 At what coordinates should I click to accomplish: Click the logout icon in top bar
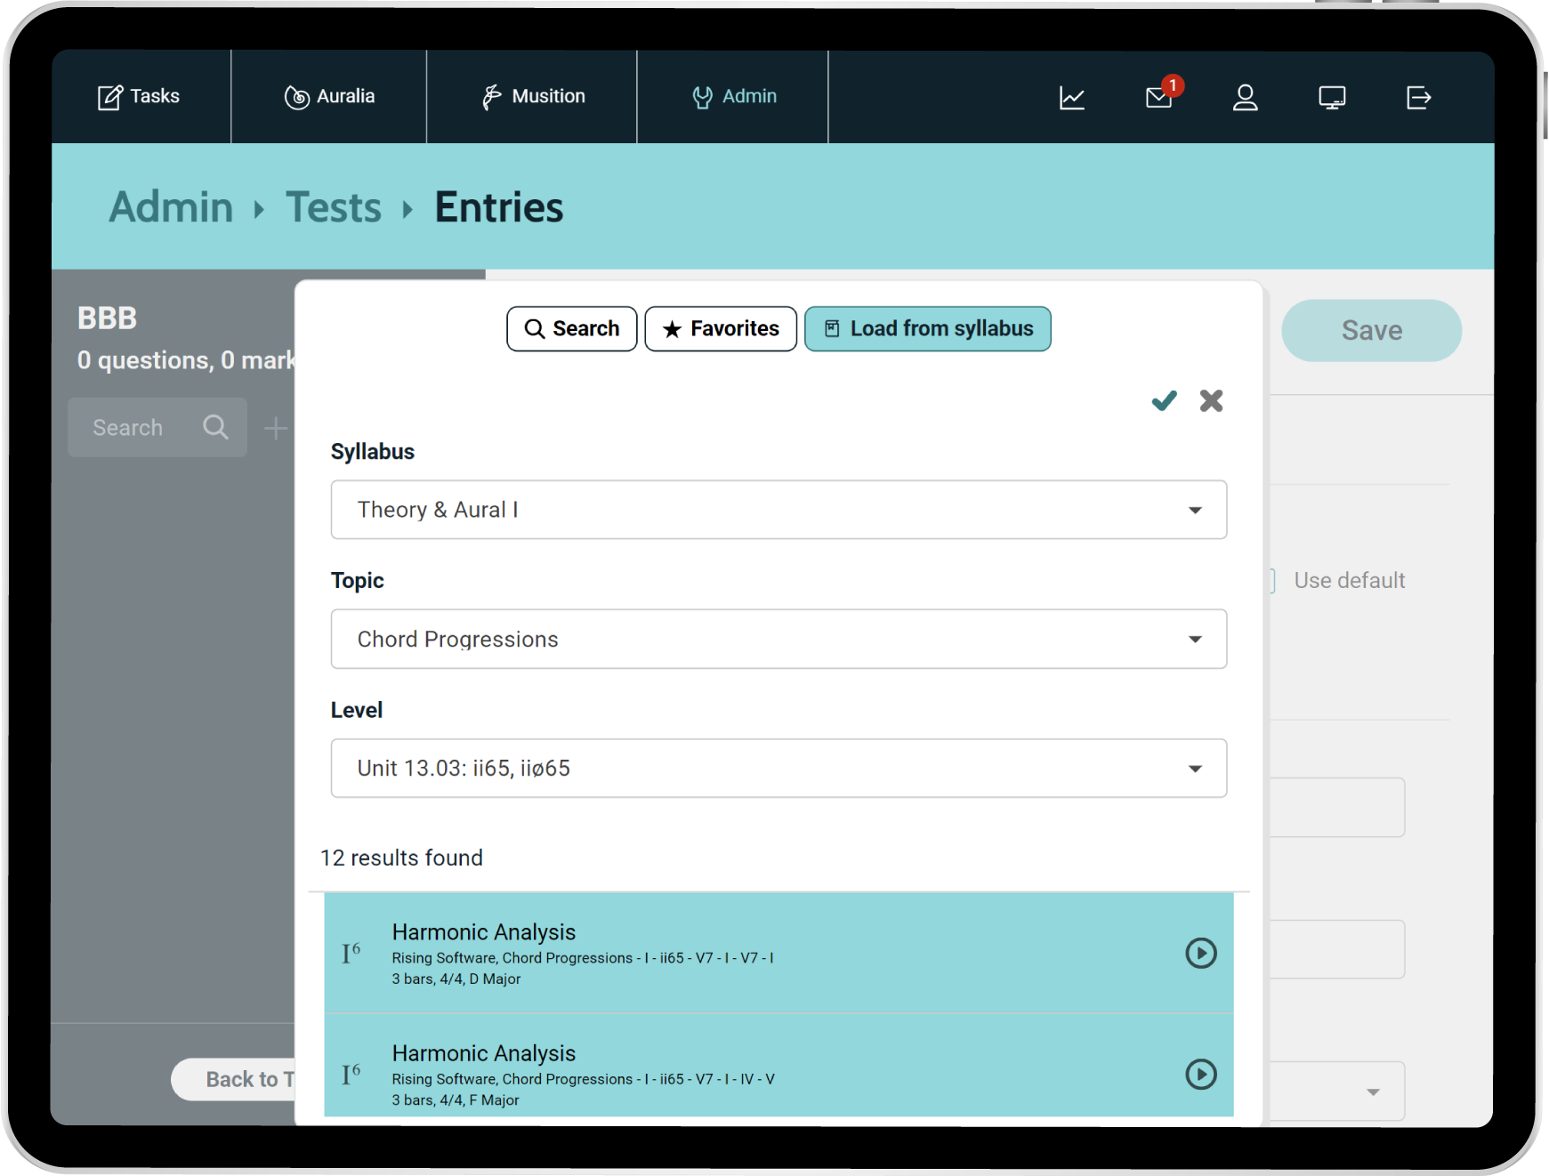pyautogui.click(x=1418, y=97)
